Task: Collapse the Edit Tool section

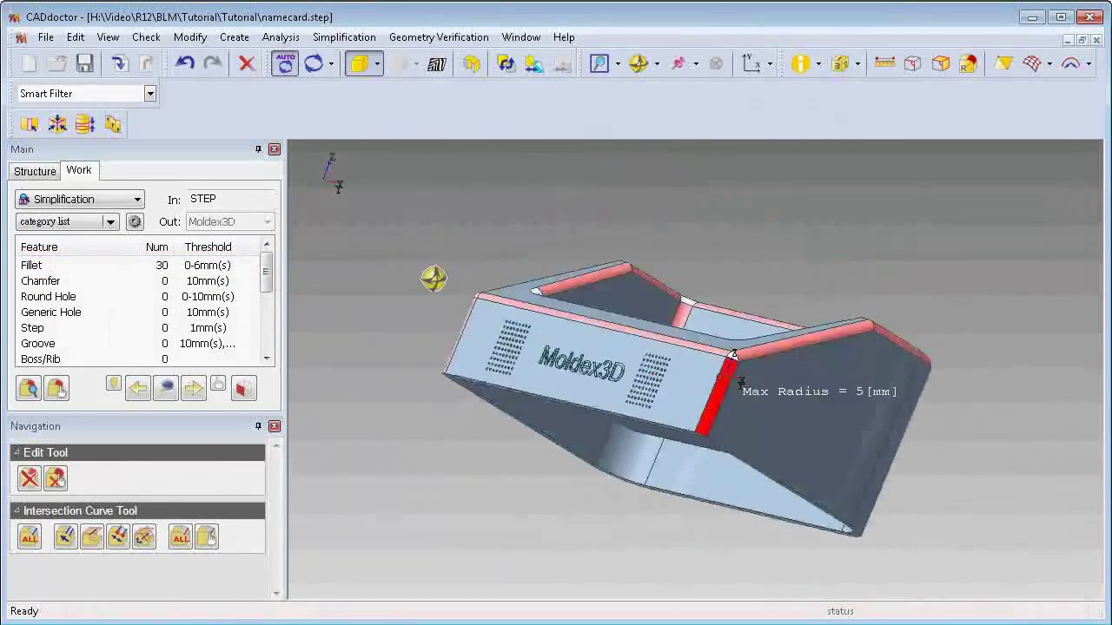Action: [x=17, y=452]
